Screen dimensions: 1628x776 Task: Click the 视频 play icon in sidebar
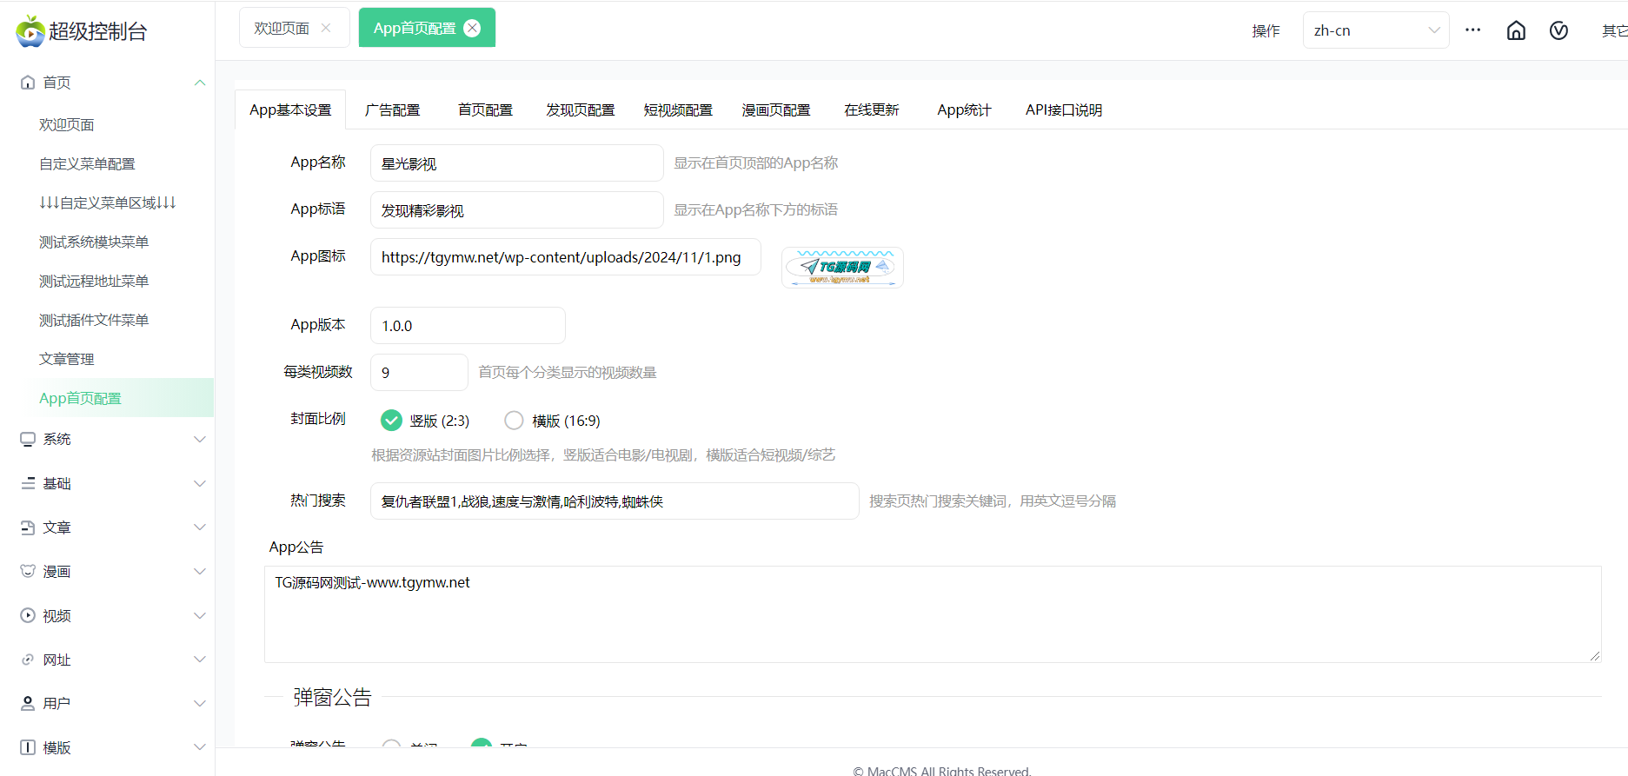click(x=28, y=615)
